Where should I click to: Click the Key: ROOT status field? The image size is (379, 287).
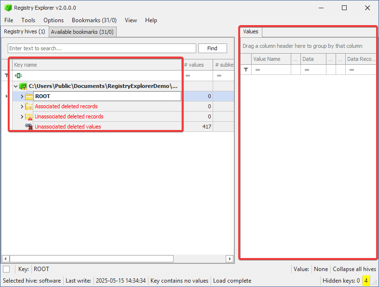34,269
